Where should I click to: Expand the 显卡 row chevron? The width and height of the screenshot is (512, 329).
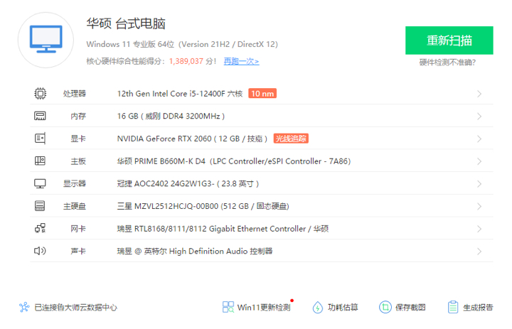coord(479,139)
